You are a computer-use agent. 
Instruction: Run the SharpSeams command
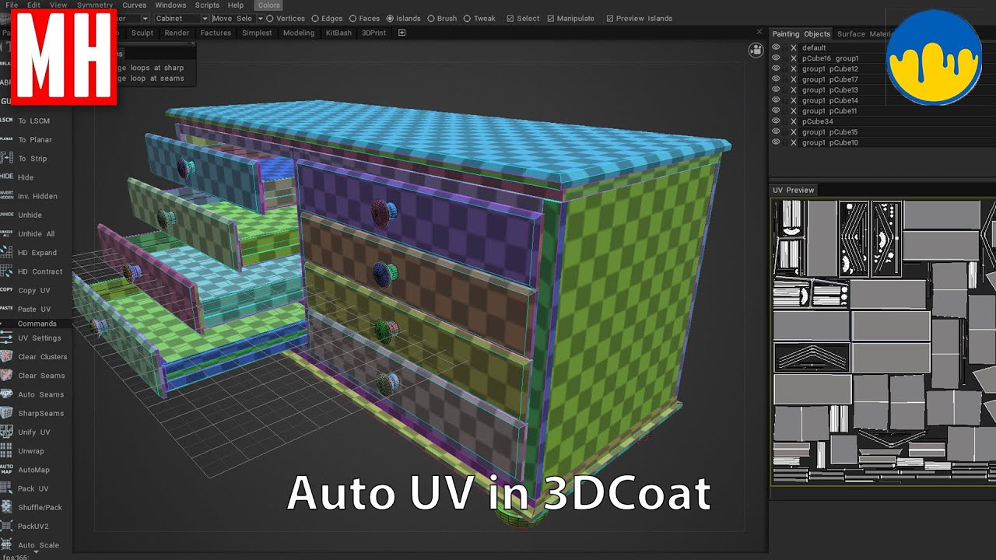(41, 414)
